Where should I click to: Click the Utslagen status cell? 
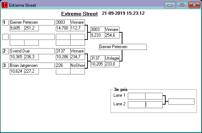112,58
